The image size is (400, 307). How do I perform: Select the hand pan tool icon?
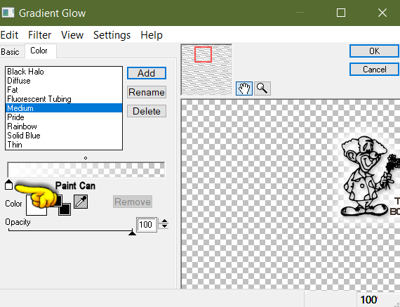click(x=244, y=89)
